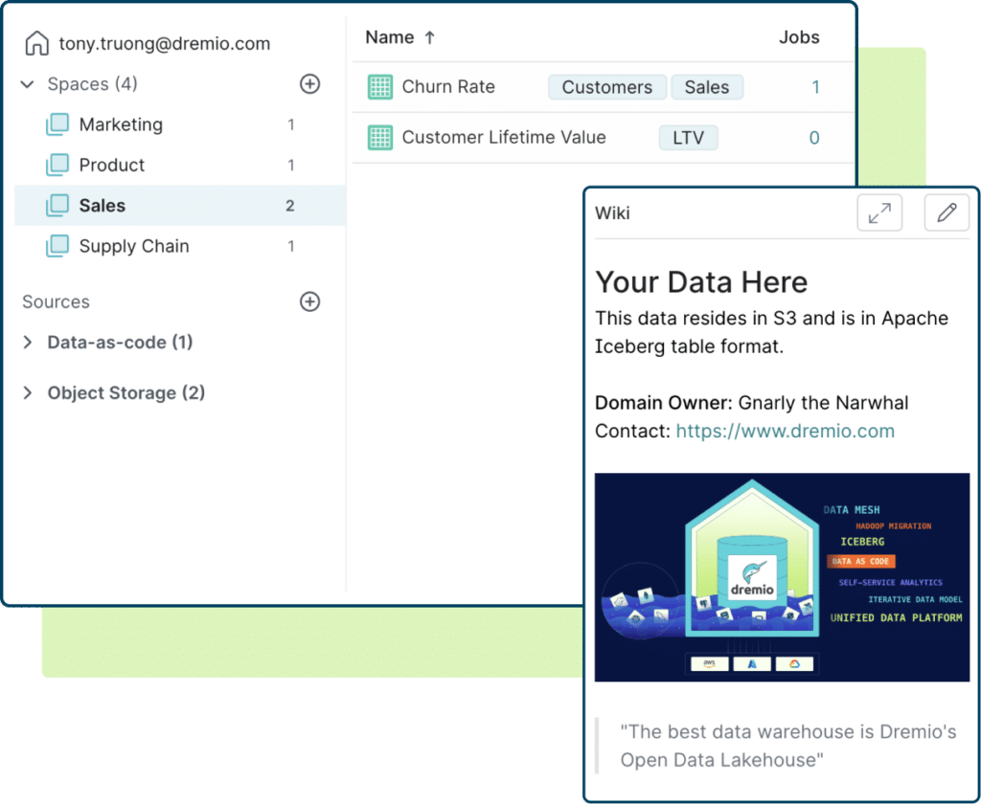Collapse the Spaces section

coord(28,84)
